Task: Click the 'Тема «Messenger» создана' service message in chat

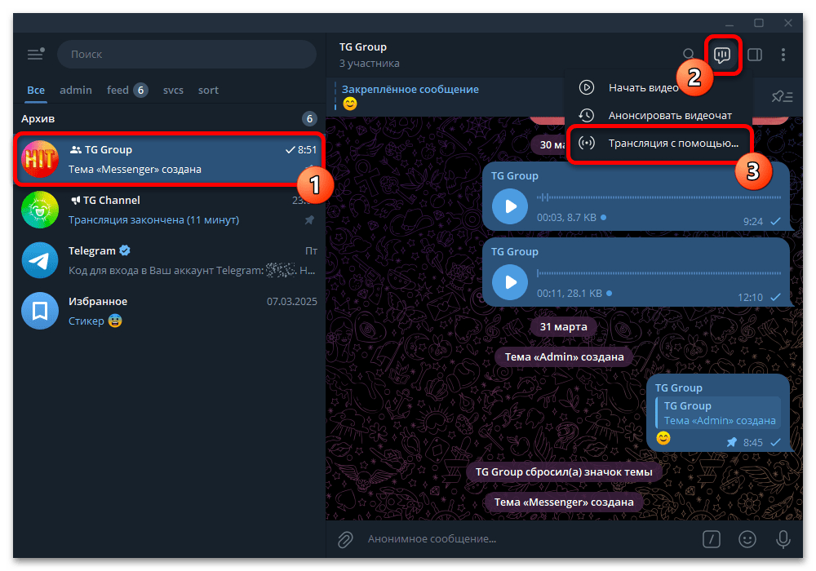Action: pyautogui.click(x=564, y=502)
